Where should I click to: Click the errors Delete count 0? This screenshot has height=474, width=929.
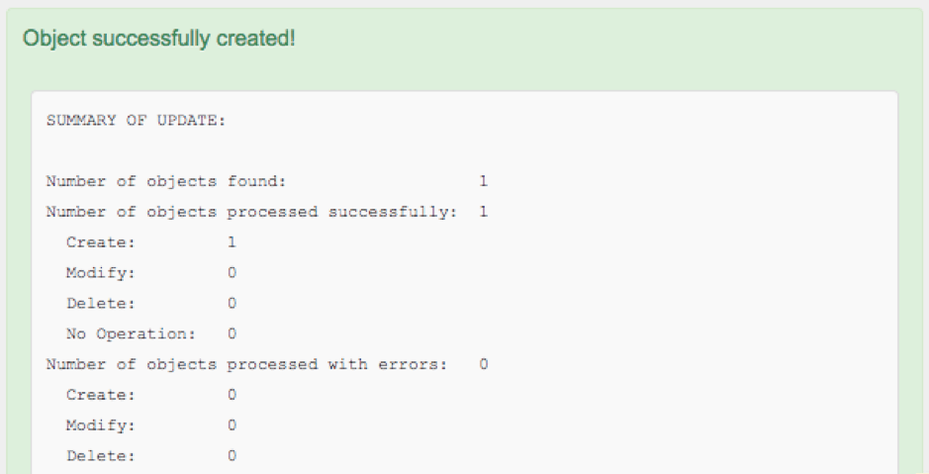232,455
